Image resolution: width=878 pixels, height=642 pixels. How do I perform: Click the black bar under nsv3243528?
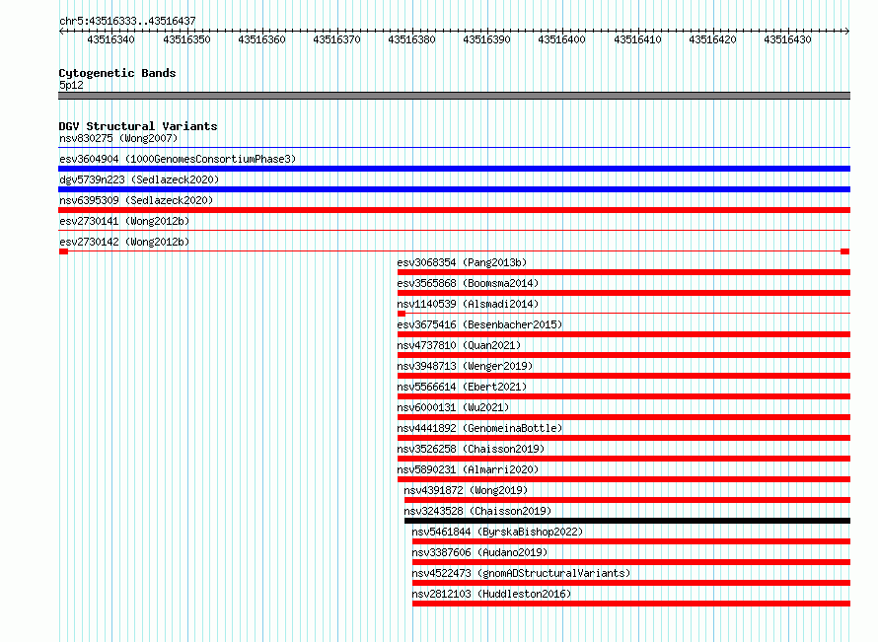pos(627,521)
